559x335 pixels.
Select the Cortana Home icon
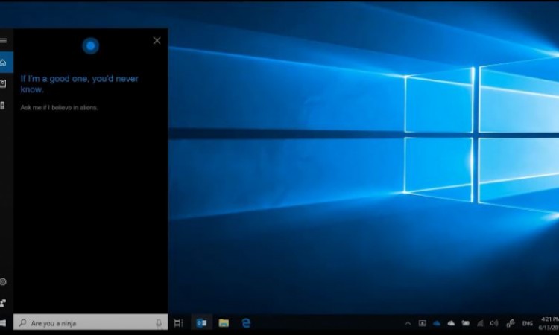click(x=4, y=63)
